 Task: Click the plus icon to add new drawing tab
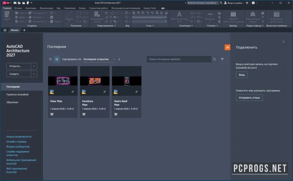click(24, 30)
